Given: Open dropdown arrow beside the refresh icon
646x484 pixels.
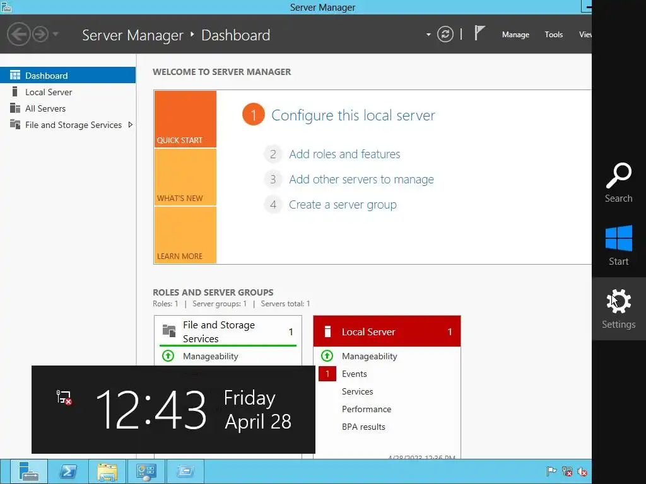Looking at the screenshot, I should (x=428, y=35).
